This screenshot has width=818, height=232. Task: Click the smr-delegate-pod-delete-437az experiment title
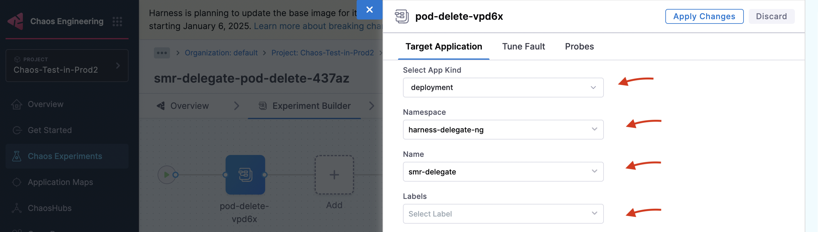(252, 78)
